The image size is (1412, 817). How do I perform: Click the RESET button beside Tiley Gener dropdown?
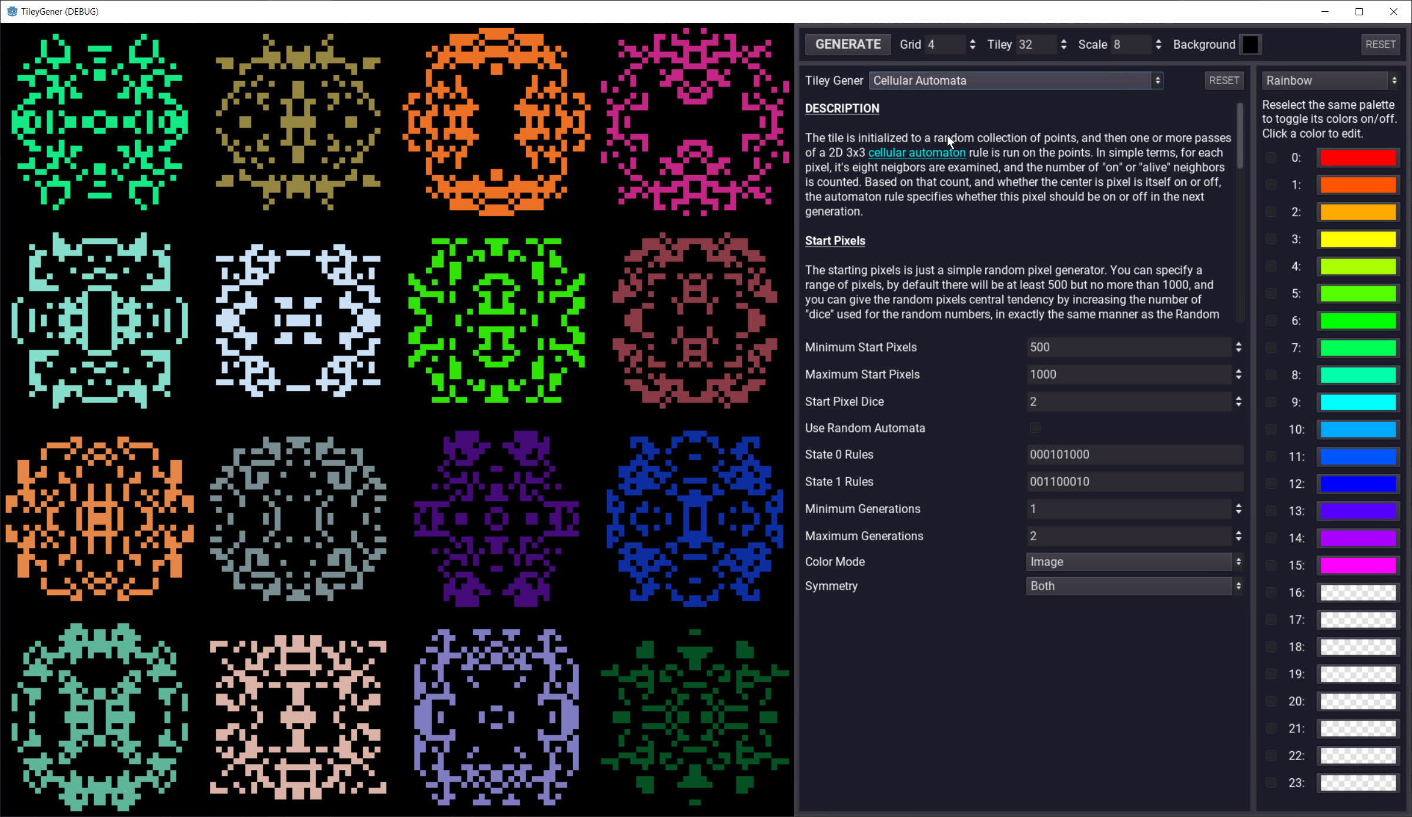pyautogui.click(x=1224, y=81)
